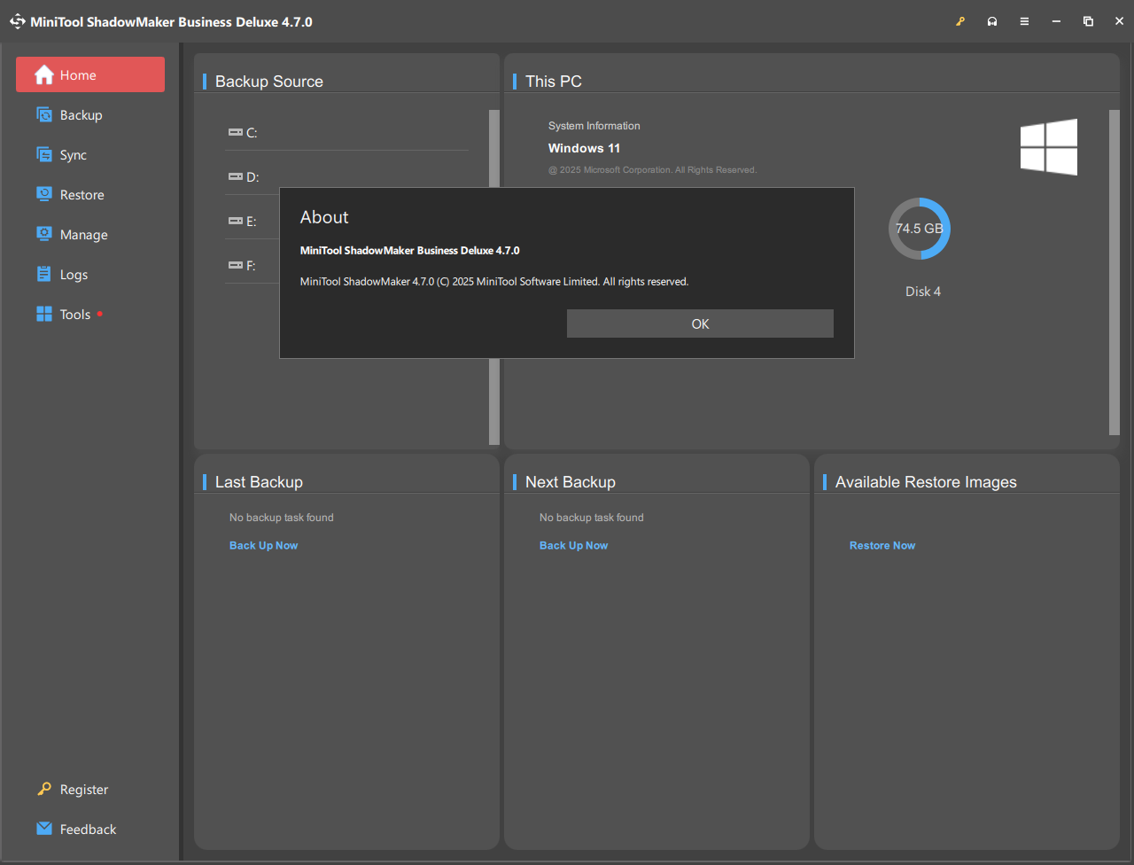
Task: Select drive C: in Backup Source
Action: pos(346,133)
